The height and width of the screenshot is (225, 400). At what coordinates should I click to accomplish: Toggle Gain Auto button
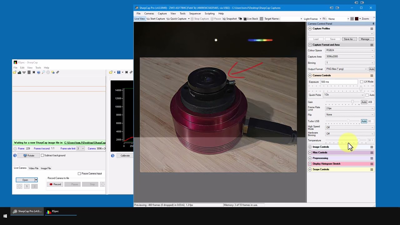click(364, 102)
